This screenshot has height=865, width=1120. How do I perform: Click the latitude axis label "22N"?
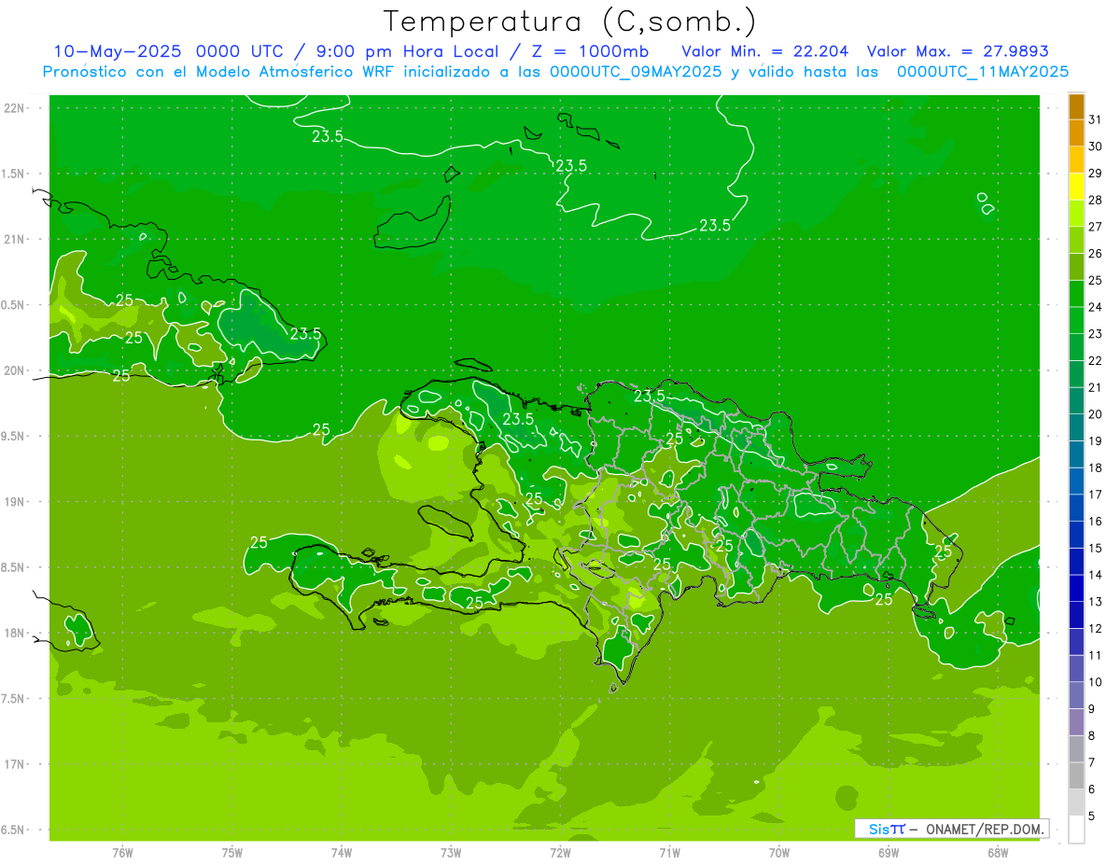[15, 107]
